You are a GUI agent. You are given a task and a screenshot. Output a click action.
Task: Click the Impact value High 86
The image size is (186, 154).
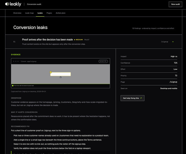point(174,56)
